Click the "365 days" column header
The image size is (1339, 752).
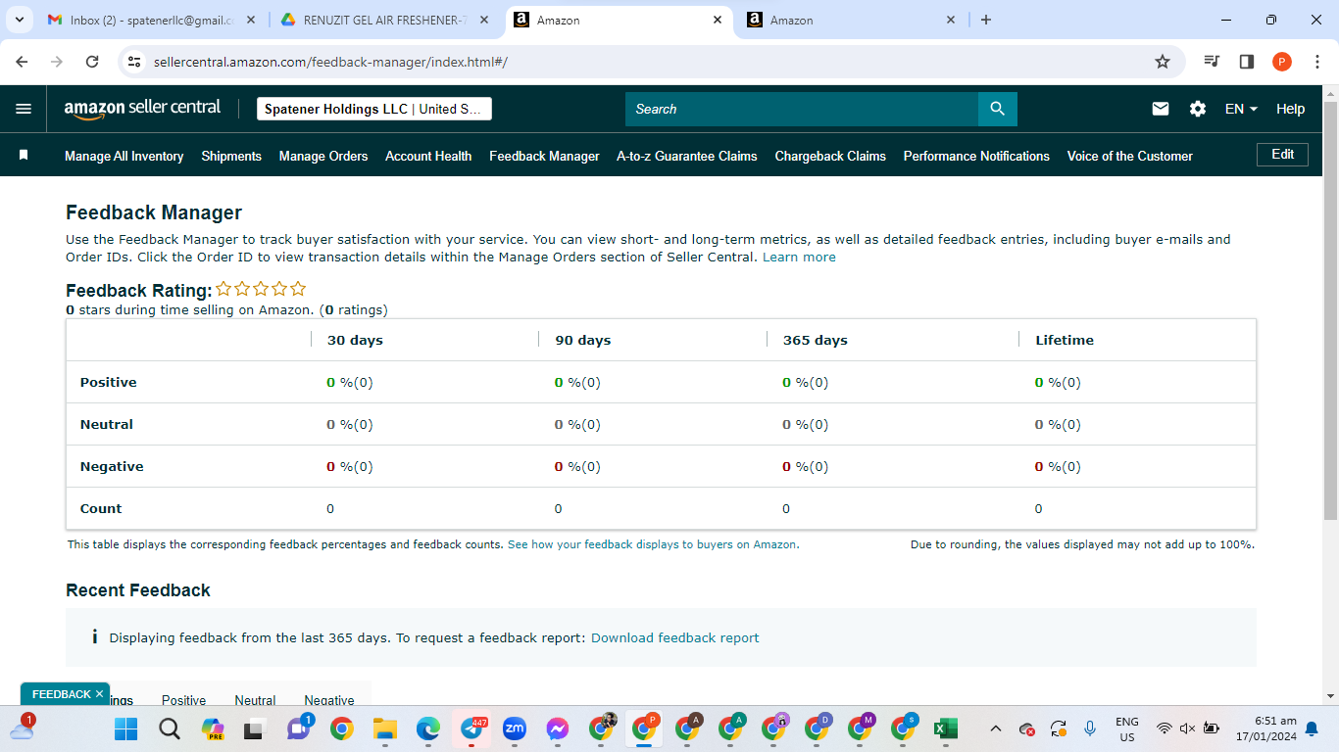pos(816,340)
